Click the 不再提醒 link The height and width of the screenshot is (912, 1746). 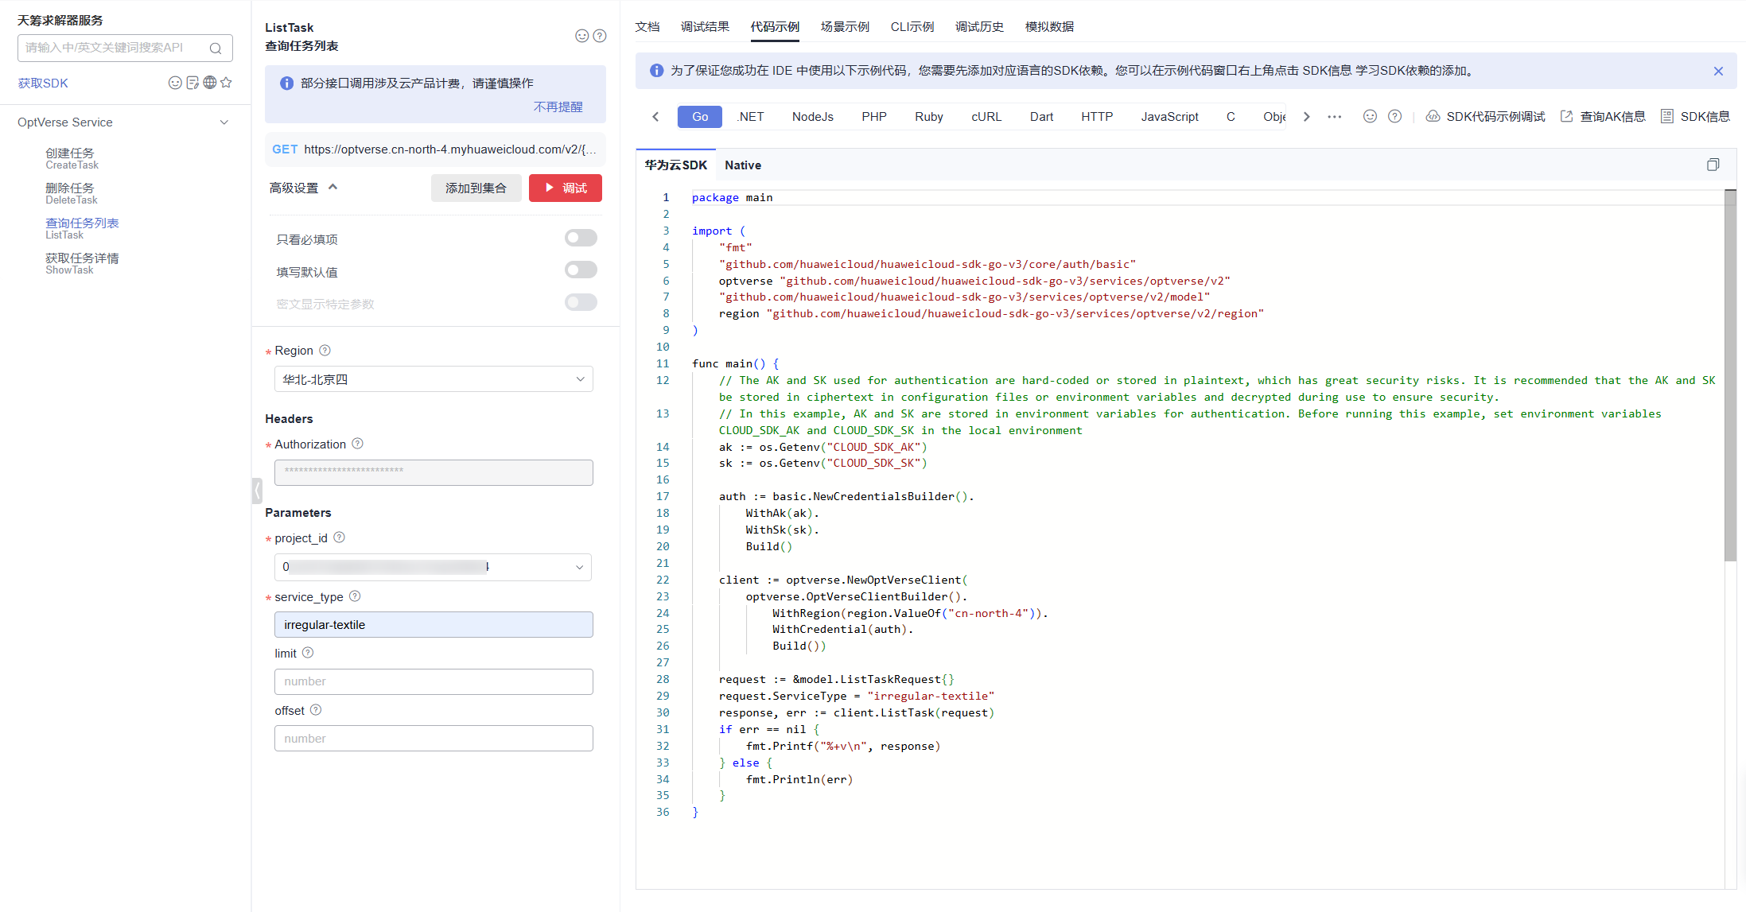(558, 107)
